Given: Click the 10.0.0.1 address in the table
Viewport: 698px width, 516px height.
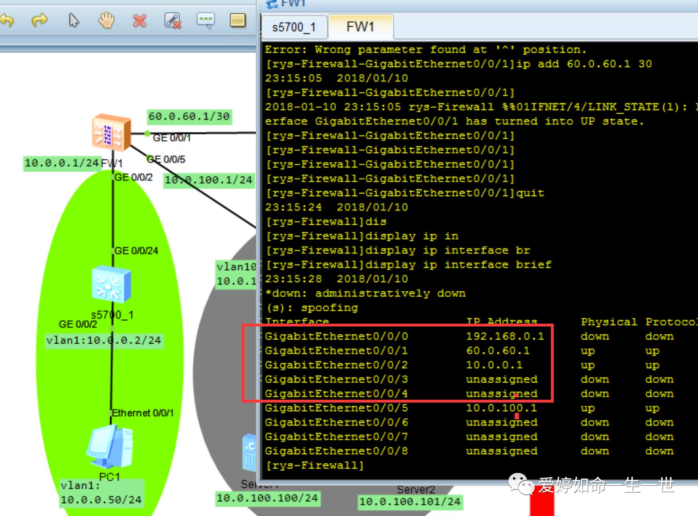Looking at the screenshot, I should point(494,365).
